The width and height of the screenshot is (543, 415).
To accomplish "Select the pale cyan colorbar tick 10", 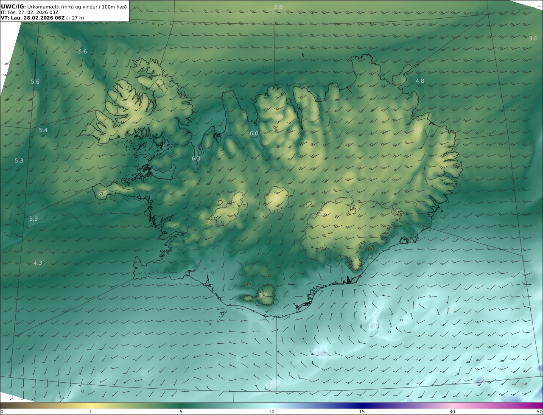I will tap(271, 406).
